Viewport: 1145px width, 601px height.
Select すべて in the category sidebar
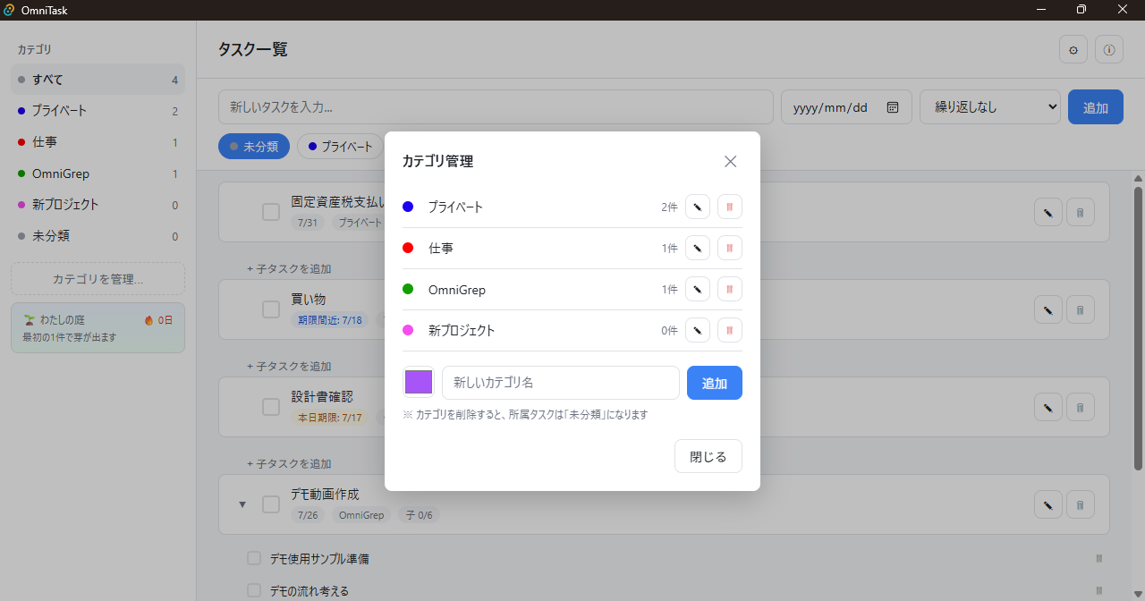pos(98,80)
